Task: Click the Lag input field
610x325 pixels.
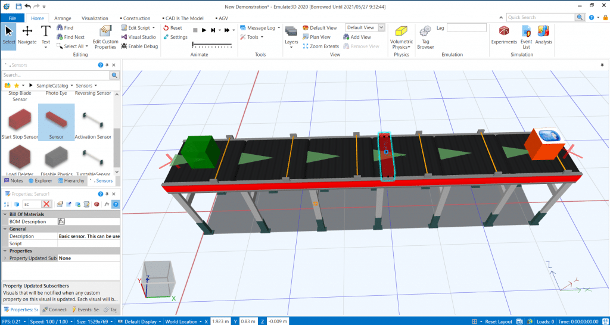Action: pyautogui.click(x=466, y=27)
